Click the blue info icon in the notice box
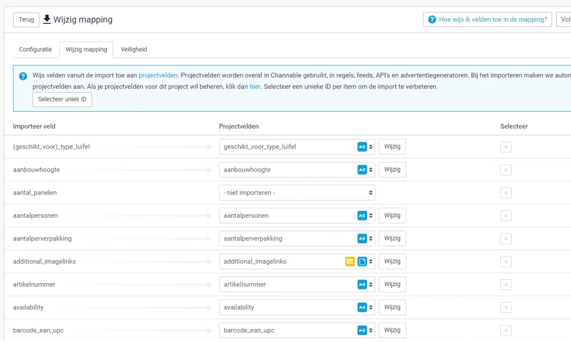The height and width of the screenshot is (342, 571). (x=23, y=76)
